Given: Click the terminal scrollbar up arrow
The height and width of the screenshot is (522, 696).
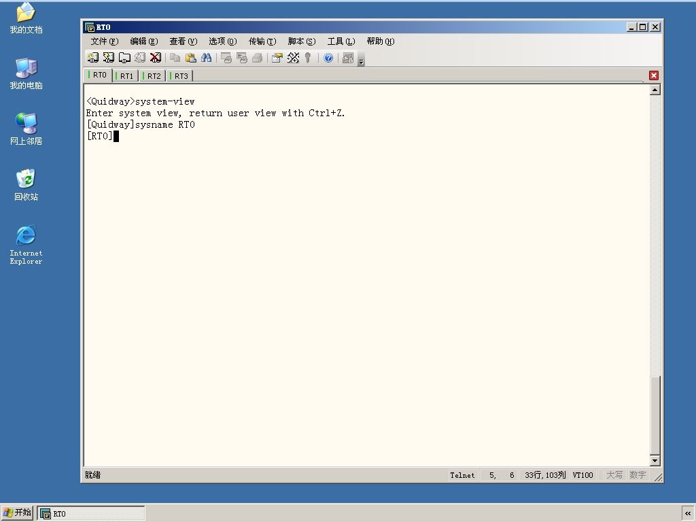Looking at the screenshot, I should tap(655, 90).
